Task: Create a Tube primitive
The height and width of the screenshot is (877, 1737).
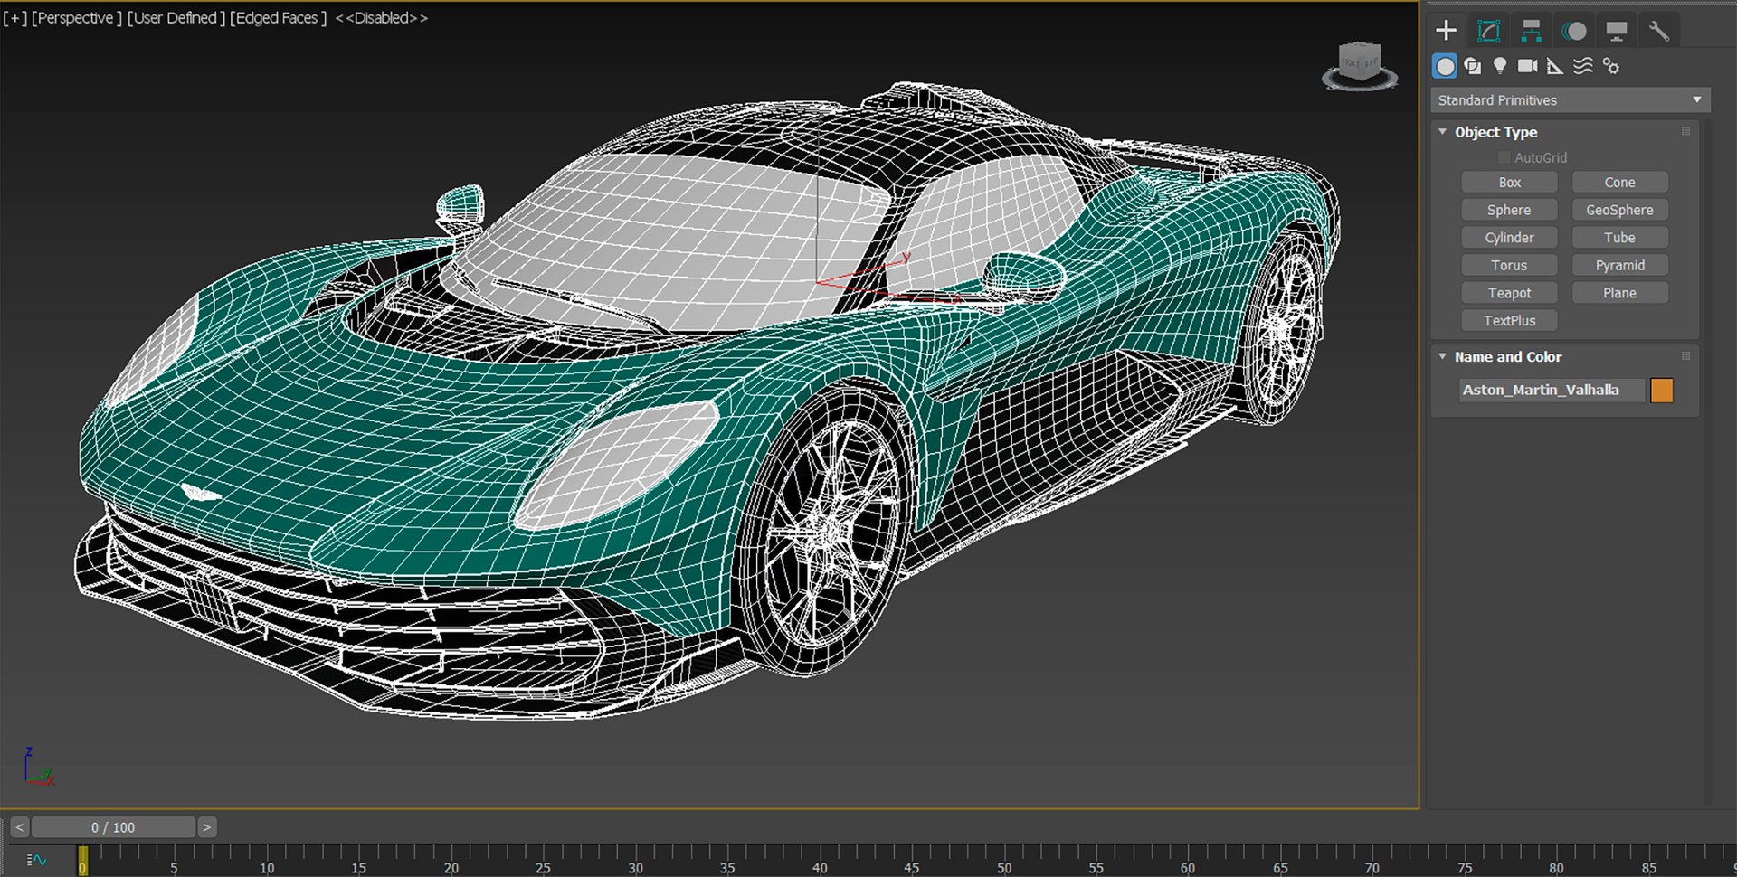Action: tap(1619, 238)
